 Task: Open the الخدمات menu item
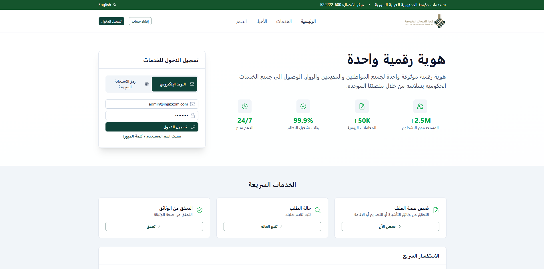point(284,21)
